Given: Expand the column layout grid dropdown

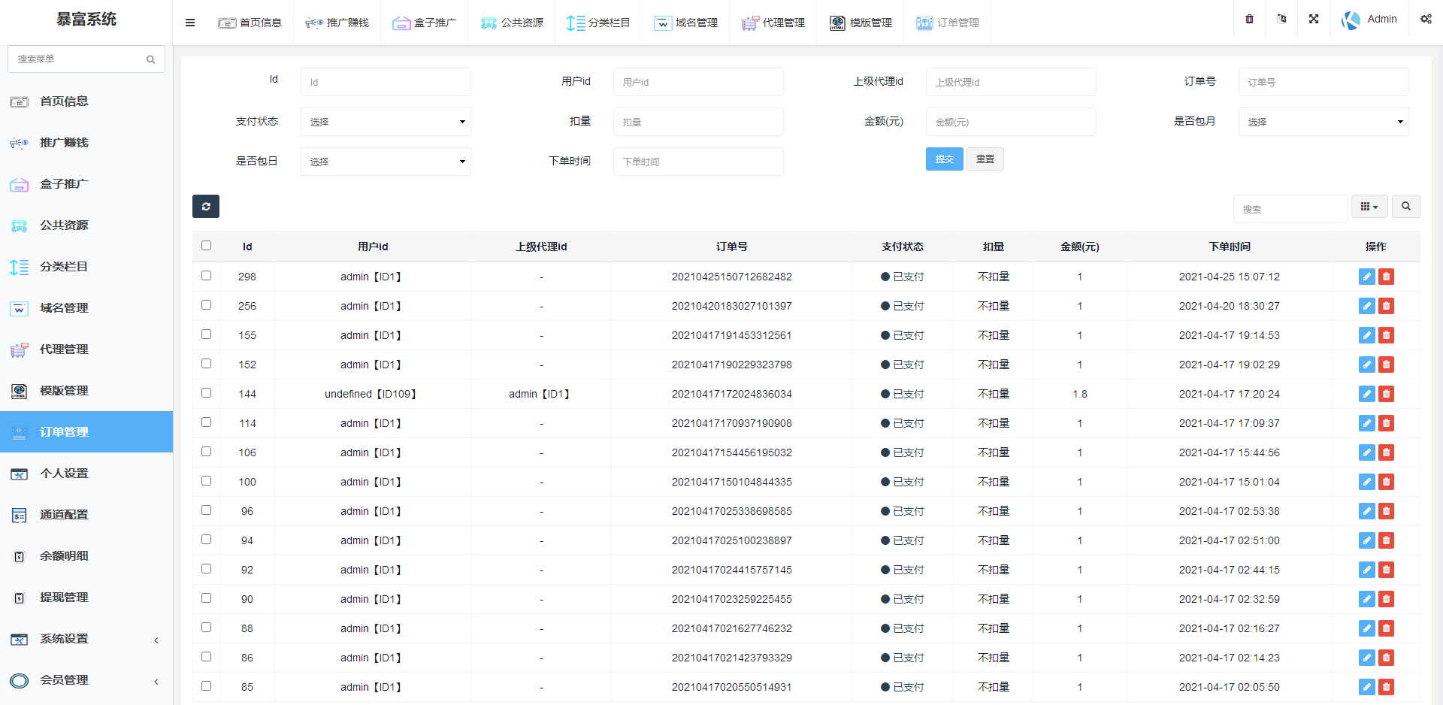Looking at the screenshot, I should point(1369,206).
